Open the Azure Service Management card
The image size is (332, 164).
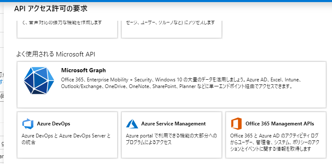click(x=172, y=135)
